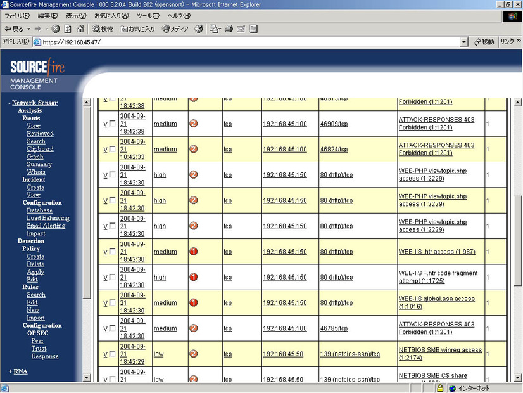Collapse the Network Sensor sidebar section
This screenshot has width=523, height=393.
[9, 103]
